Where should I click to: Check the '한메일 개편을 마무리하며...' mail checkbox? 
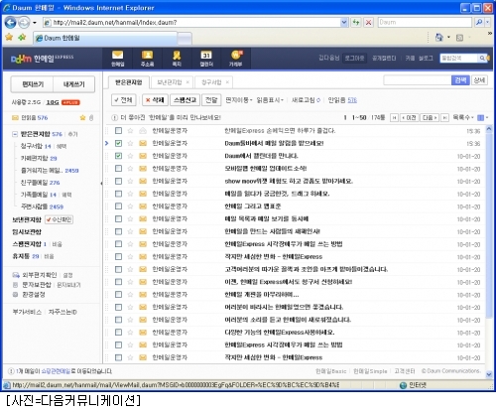(x=118, y=295)
